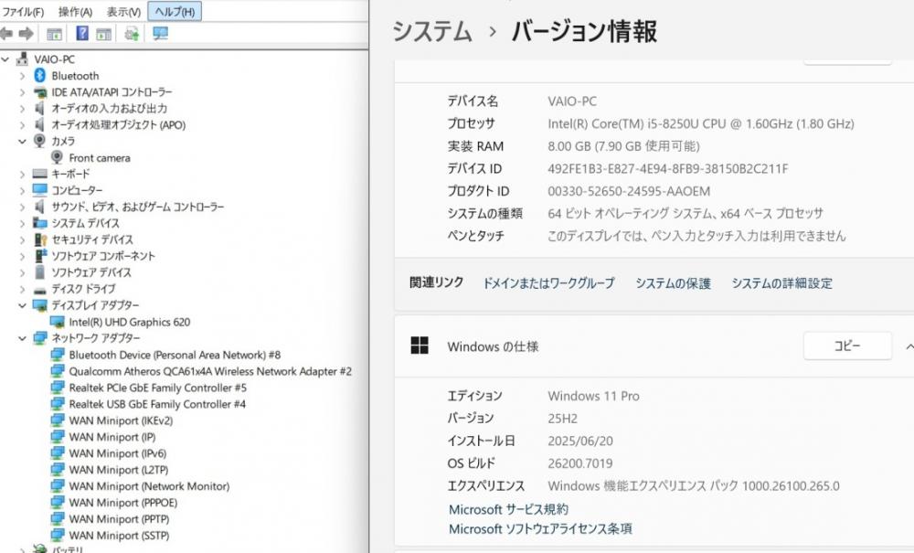Click the speaker icon beside サウンド、ビデオ
The image size is (914, 553).
[39, 207]
